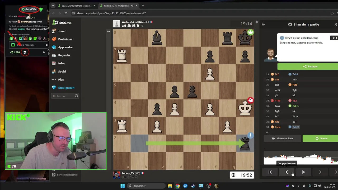
Task: Play through the moves automatically
Action: [303, 172]
